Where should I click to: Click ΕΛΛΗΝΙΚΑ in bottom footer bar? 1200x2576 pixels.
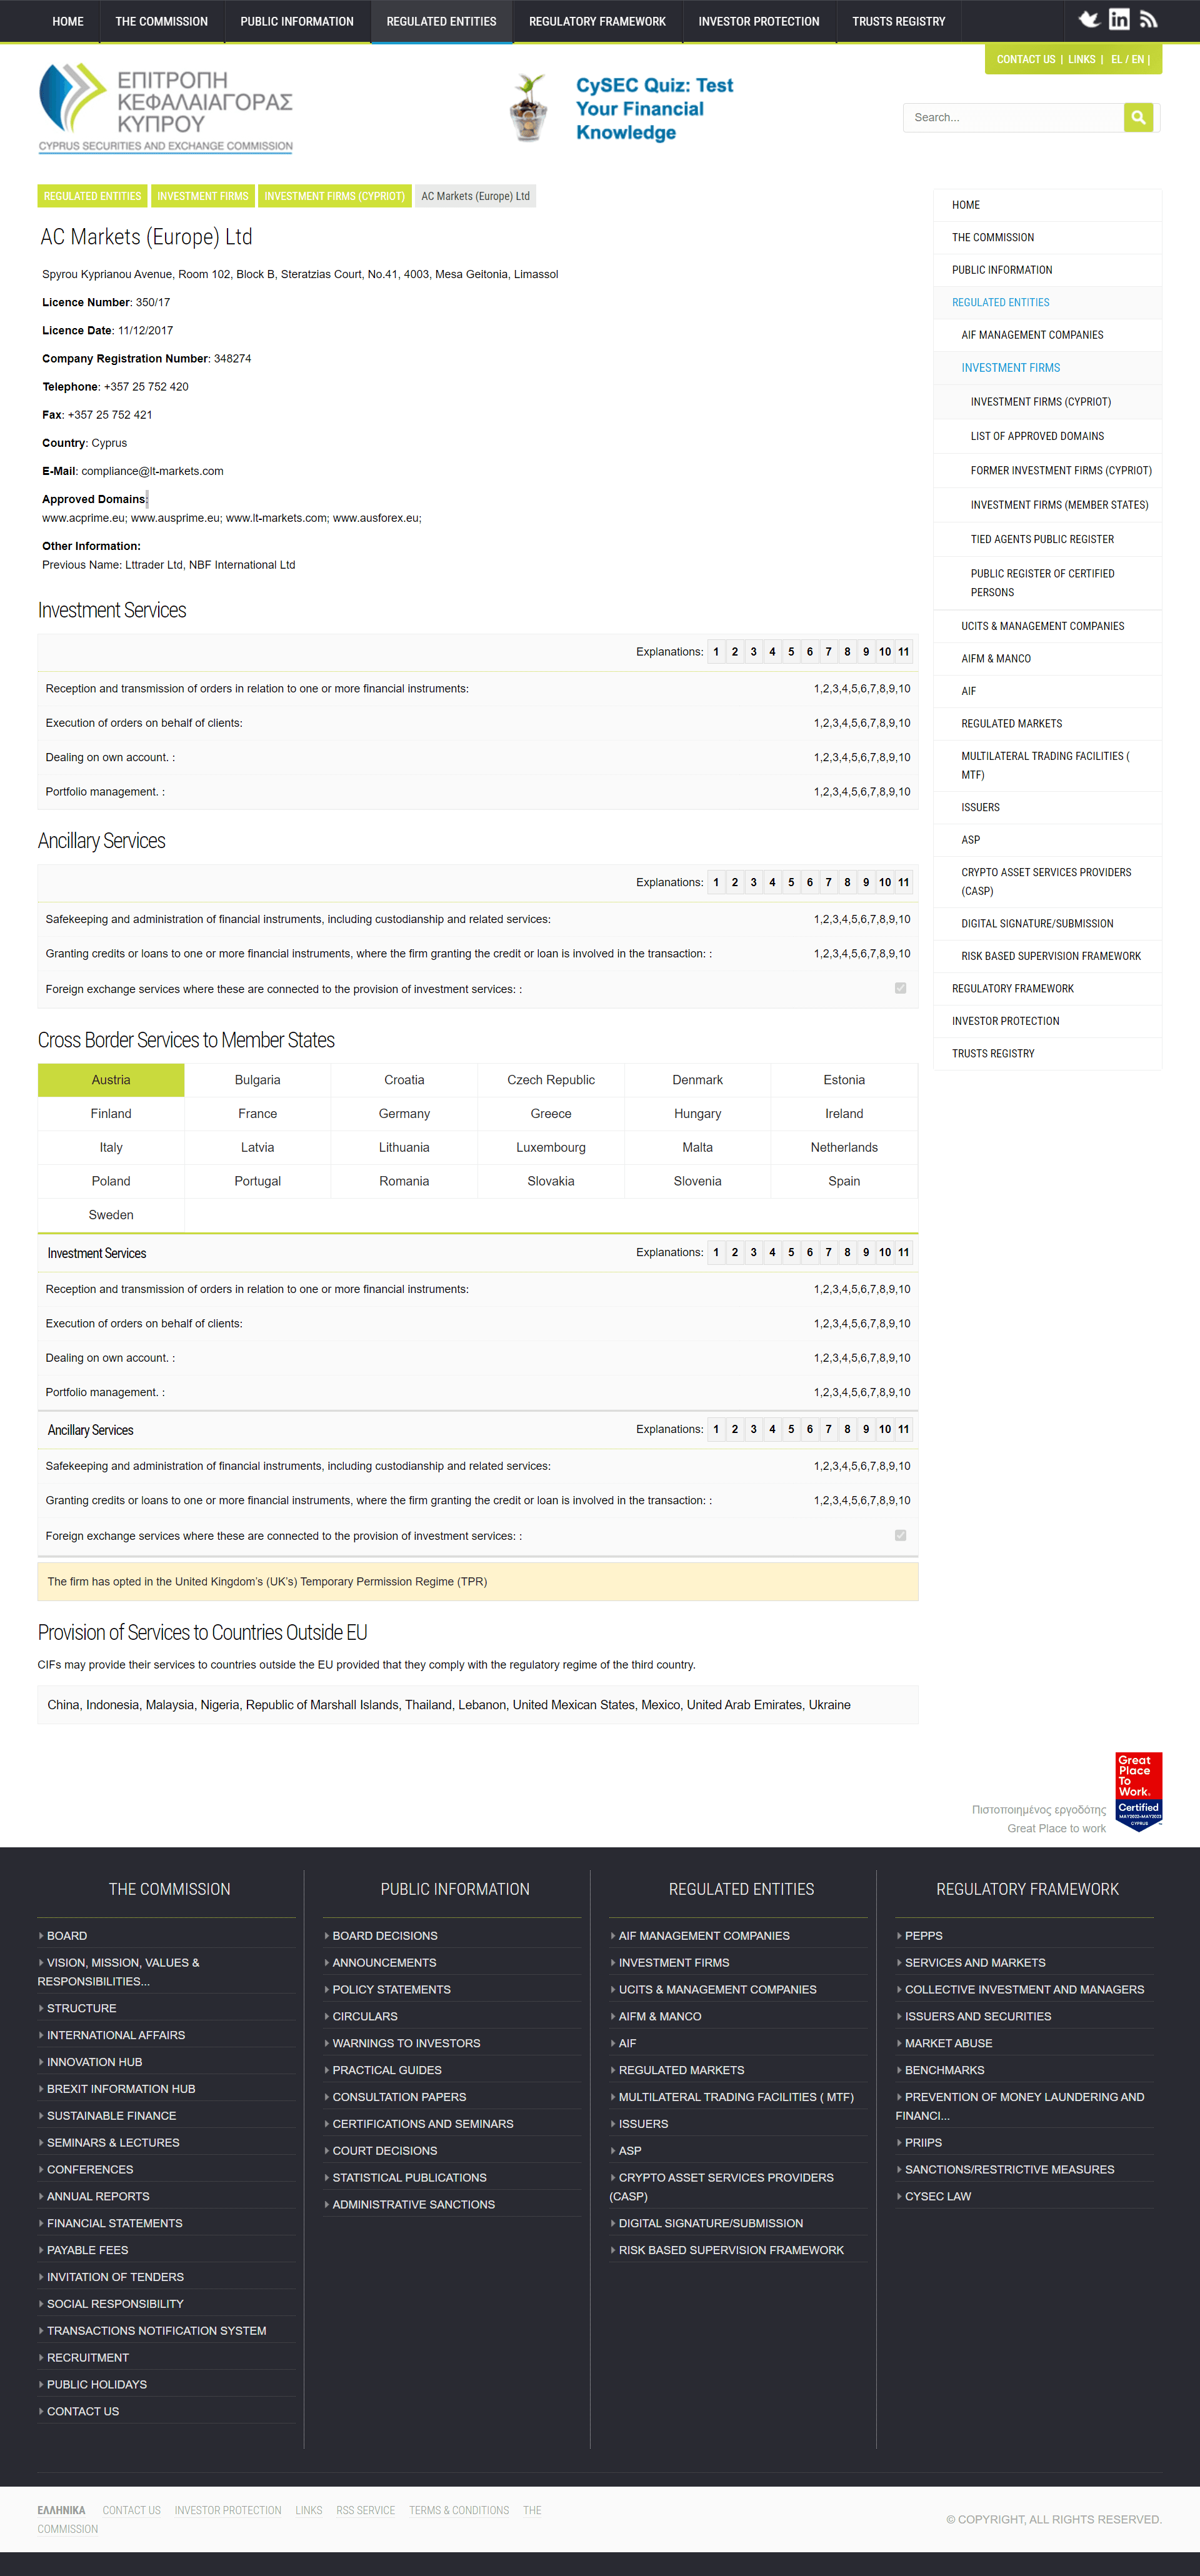[x=61, y=2510]
